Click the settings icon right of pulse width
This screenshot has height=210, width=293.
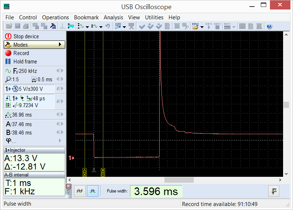274,191
